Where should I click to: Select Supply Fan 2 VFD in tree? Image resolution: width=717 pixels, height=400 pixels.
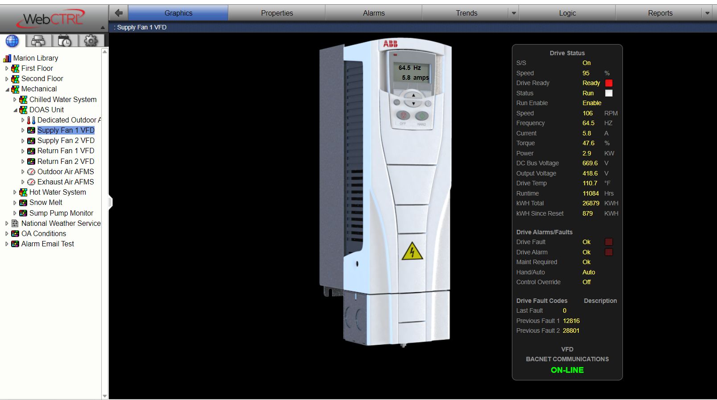(x=66, y=140)
